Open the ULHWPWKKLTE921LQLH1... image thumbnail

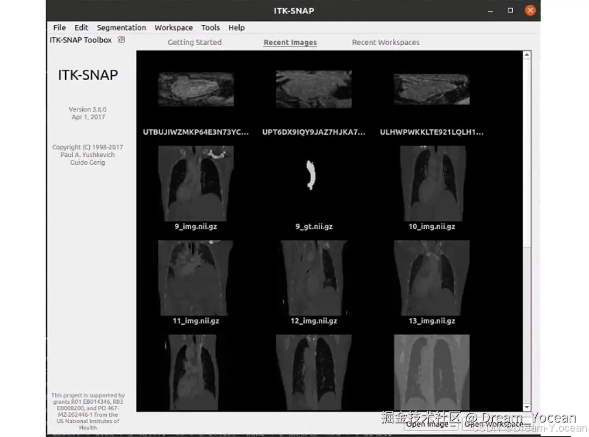(x=432, y=89)
